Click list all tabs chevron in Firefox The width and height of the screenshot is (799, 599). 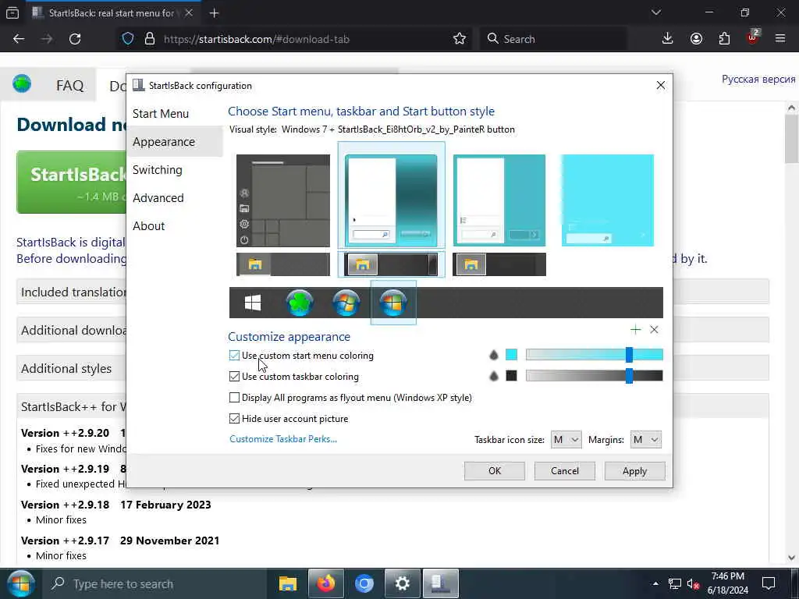(656, 12)
